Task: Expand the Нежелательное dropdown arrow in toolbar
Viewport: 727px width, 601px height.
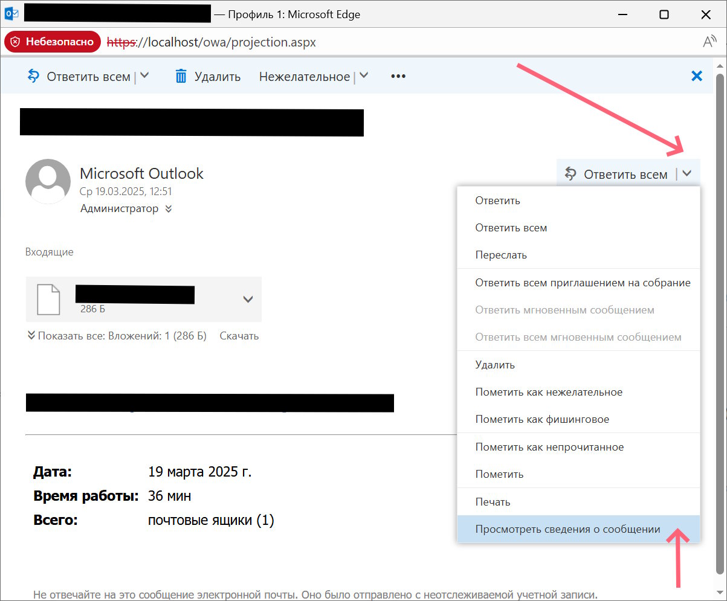Action: tap(363, 76)
